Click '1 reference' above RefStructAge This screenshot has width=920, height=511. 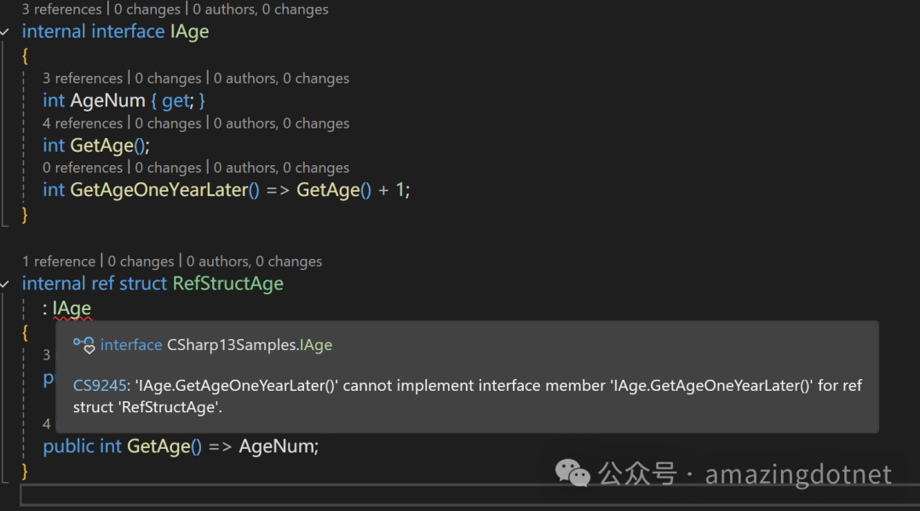pos(60,261)
